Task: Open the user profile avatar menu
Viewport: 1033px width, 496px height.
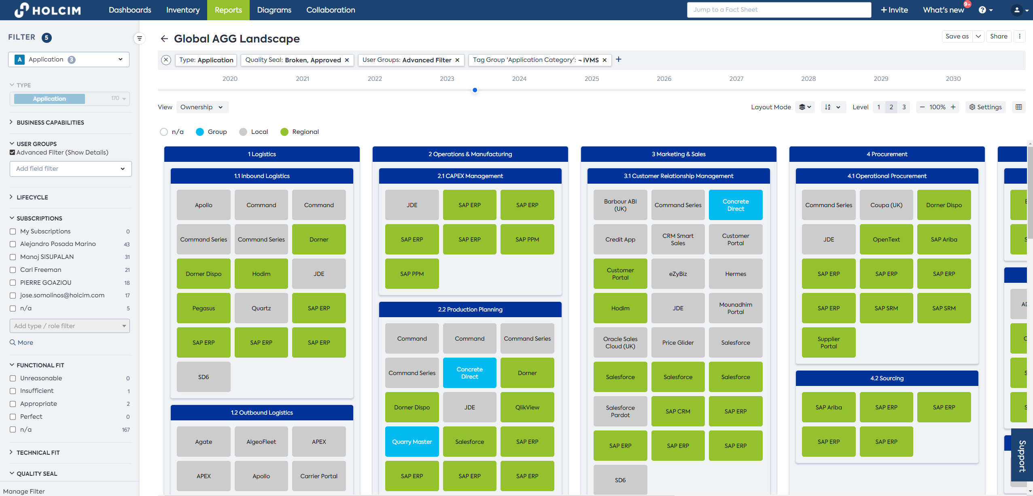Action: pyautogui.click(x=1019, y=10)
